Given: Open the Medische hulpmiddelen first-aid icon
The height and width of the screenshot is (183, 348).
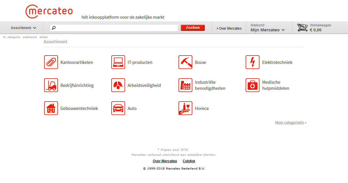Looking at the screenshot, I should point(253,85).
